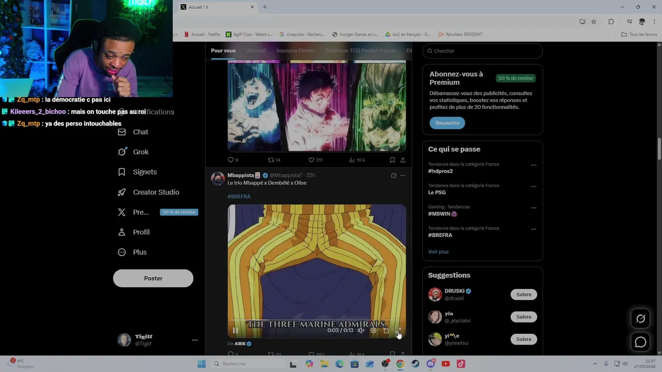
Task: Pause the playing video in the Mbappista post
Action: pyautogui.click(x=235, y=331)
